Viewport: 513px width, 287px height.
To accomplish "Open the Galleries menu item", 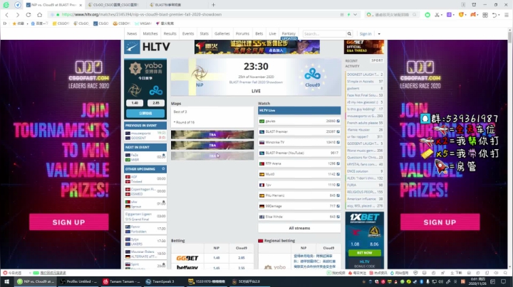I will (222, 33).
